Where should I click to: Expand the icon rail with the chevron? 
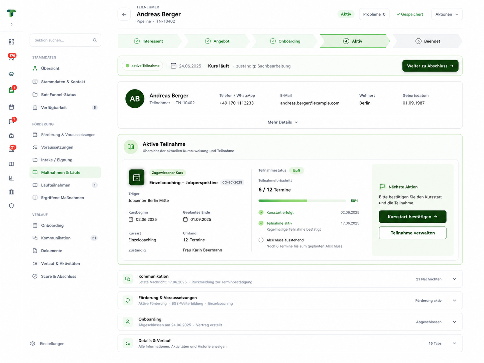click(x=11, y=24)
